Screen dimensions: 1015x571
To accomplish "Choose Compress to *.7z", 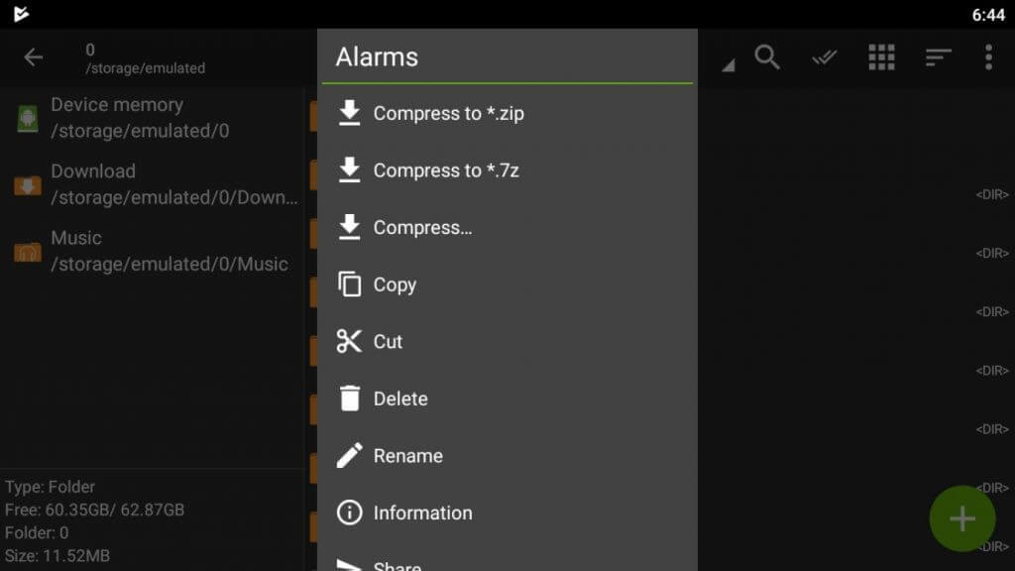I will click(445, 171).
